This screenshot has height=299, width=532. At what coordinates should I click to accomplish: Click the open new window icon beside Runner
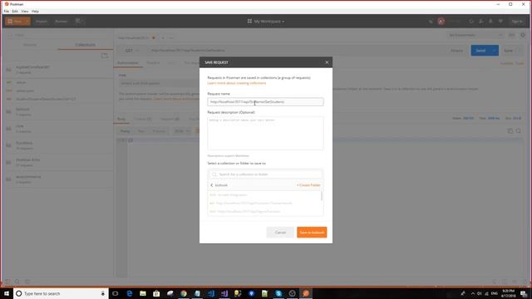(x=78, y=22)
